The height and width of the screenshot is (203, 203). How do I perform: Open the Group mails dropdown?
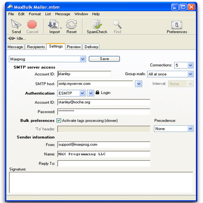[171, 74]
